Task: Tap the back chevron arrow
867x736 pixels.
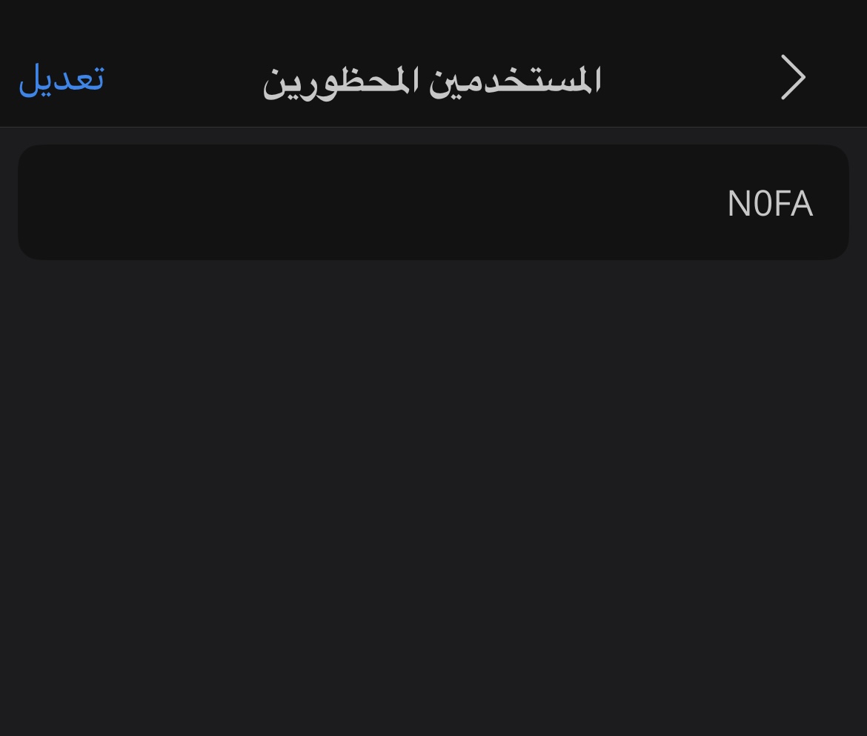Action: 793,78
